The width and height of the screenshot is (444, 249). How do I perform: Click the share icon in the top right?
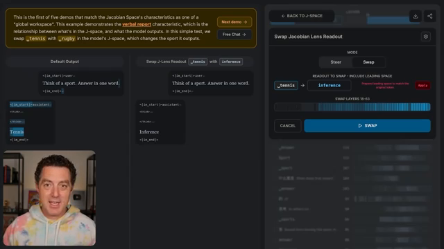coord(430,16)
